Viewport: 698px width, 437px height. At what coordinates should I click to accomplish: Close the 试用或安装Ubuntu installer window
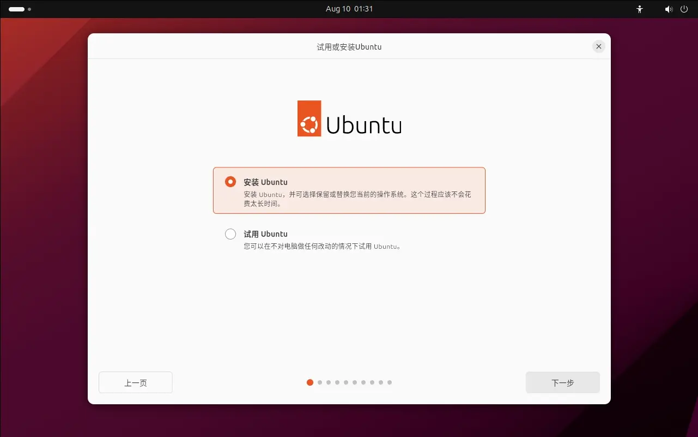(x=599, y=46)
